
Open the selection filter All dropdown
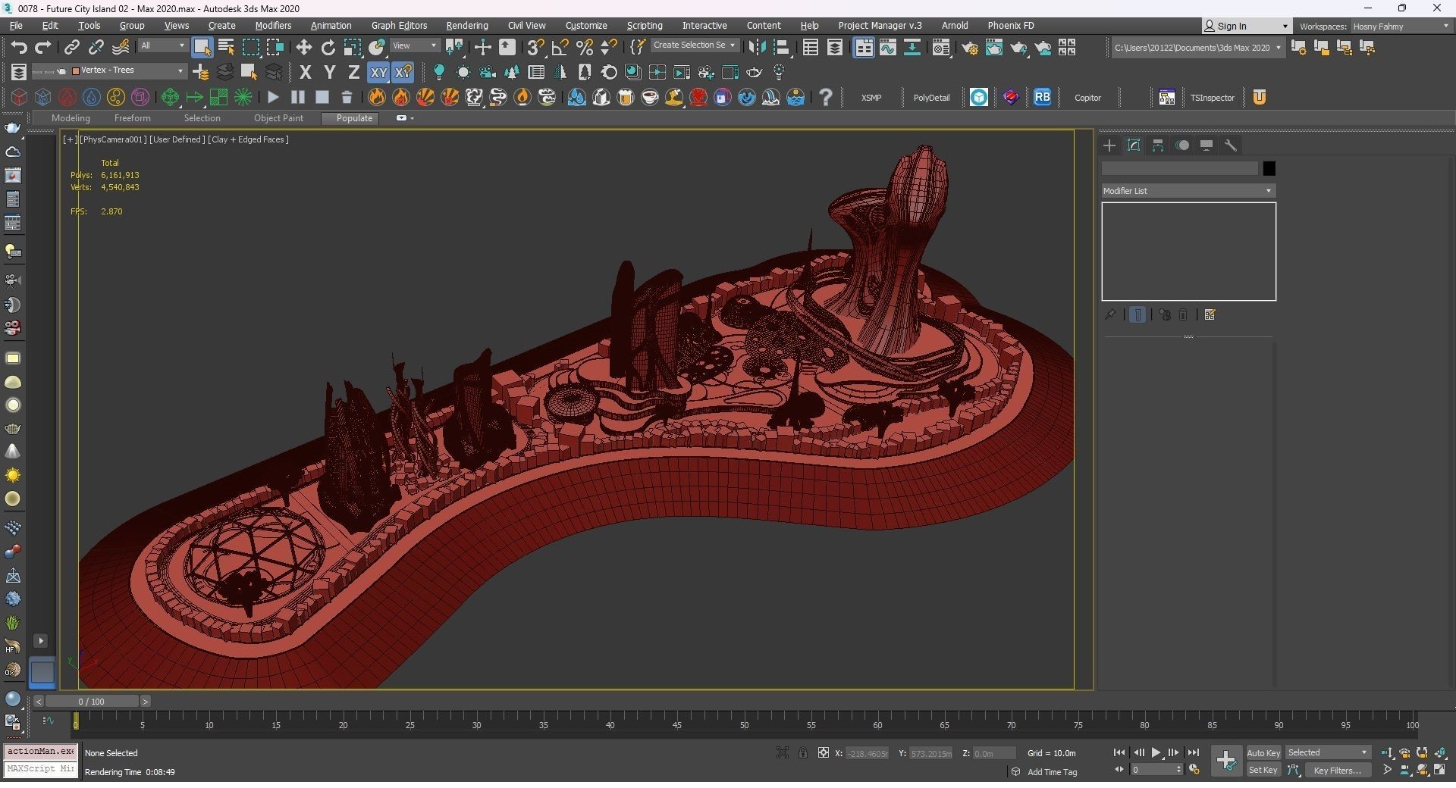pyautogui.click(x=162, y=45)
